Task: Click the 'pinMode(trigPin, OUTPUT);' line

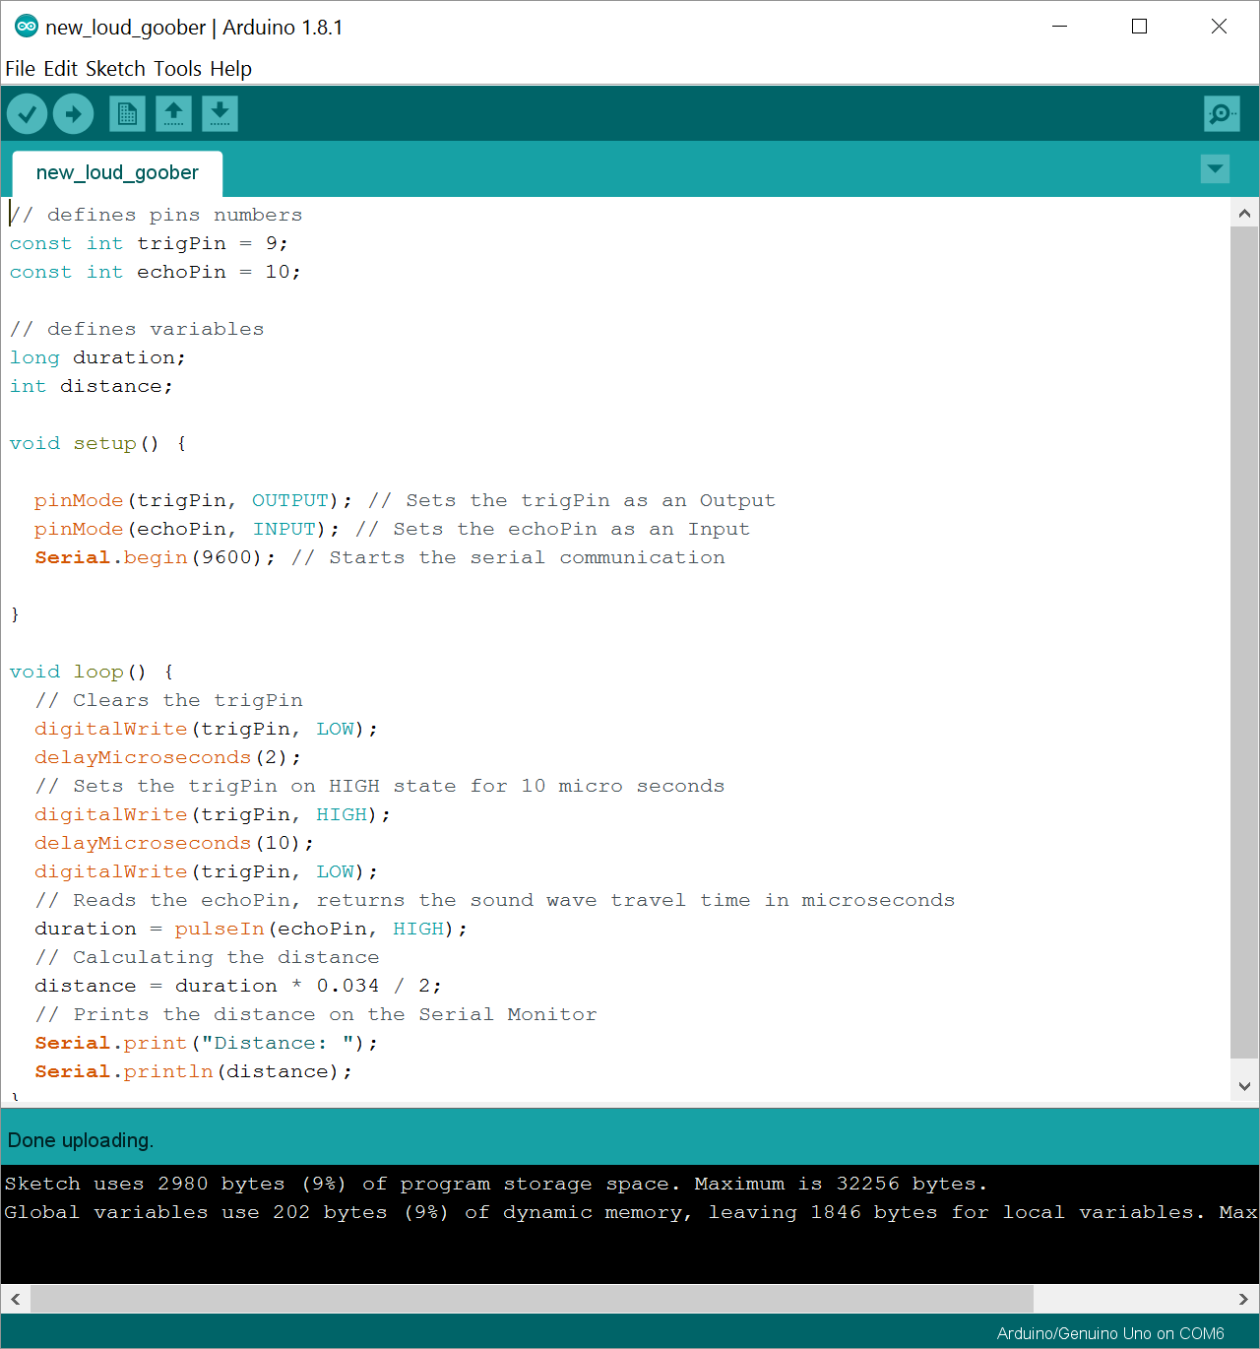Action: tap(193, 500)
